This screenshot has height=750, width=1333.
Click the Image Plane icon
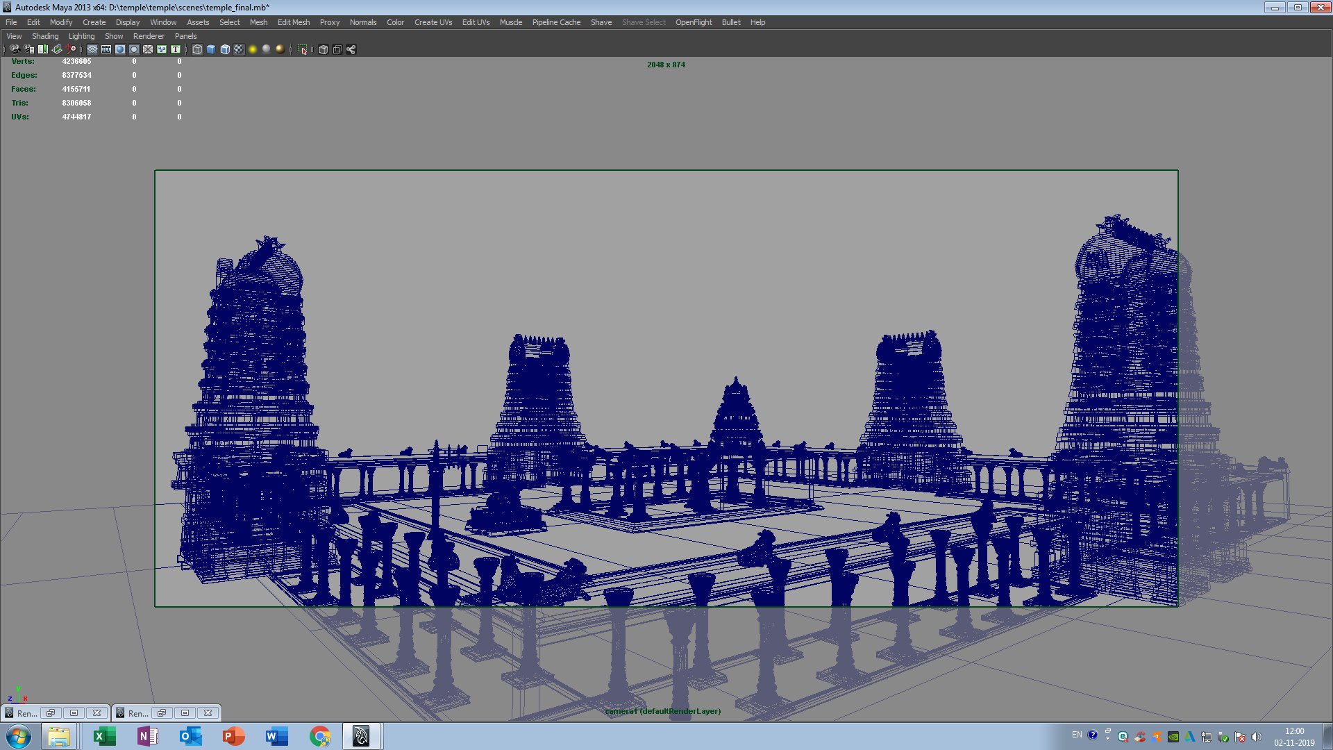pos(57,49)
